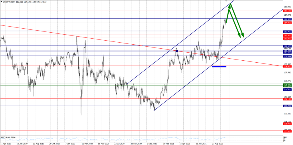Click the blue 114.500 price label
This screenshot has width=293, height=145.
287,19
